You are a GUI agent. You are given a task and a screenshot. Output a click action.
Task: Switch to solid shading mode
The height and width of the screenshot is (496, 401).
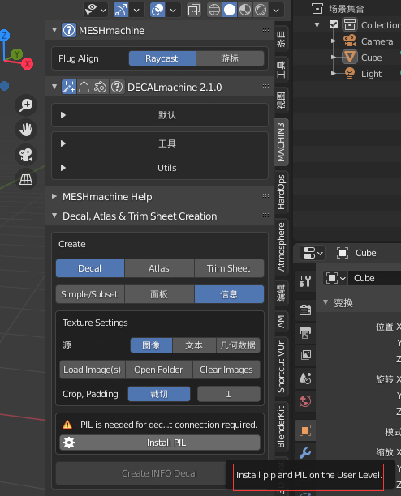coord(230,10)
